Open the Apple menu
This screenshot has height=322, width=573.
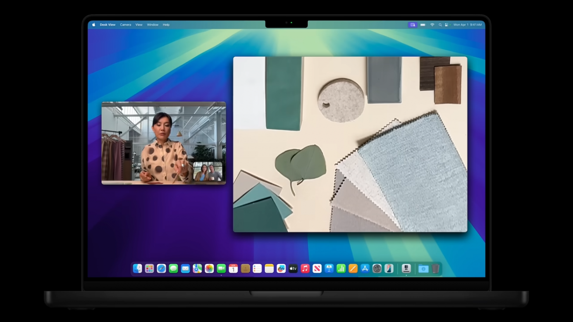[x=94, y=25]
